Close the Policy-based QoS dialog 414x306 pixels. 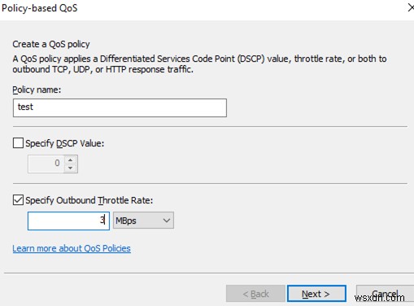click(x=411, y=8)
